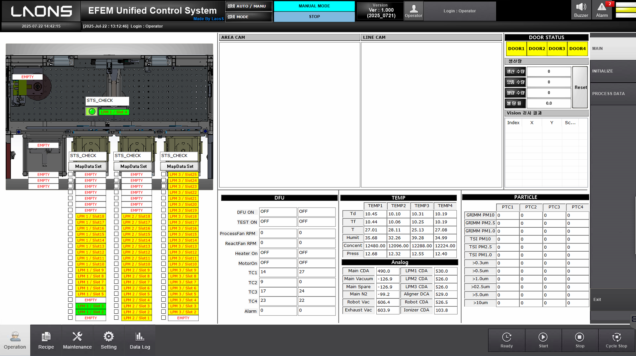Open the Data Log page
636x356 pixels.
tap(140, 340)
